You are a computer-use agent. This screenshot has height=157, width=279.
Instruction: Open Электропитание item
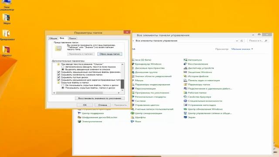[90, 121]
